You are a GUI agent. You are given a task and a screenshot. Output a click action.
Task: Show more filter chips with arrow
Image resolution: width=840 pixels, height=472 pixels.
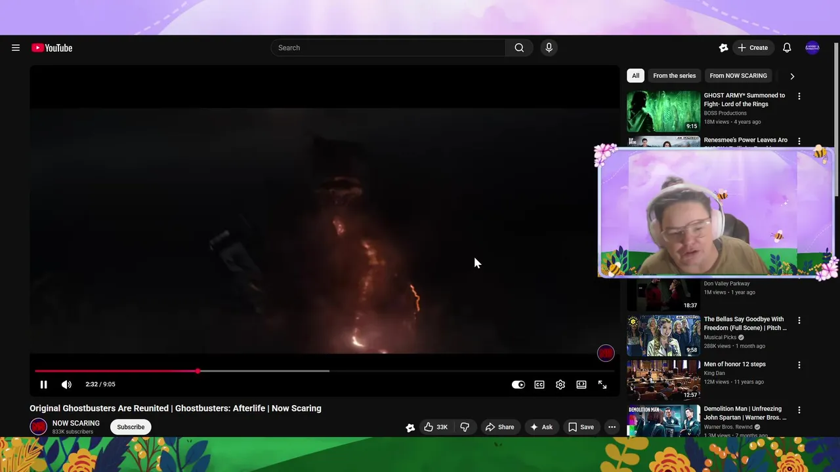(792, 76)
